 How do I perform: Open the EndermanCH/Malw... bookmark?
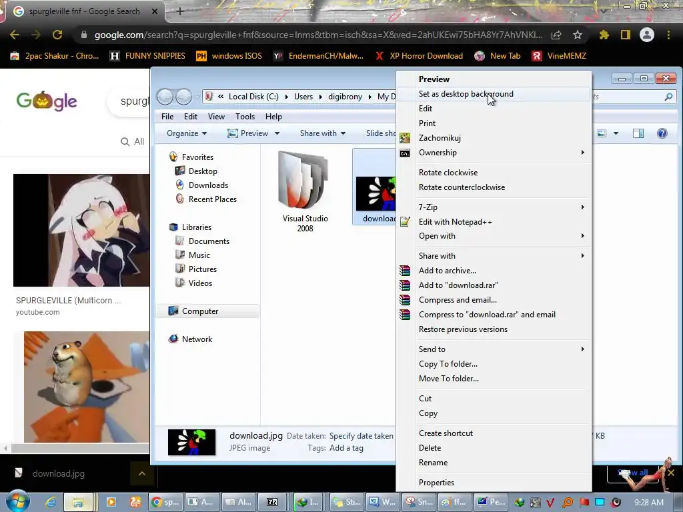pos(318,56)
